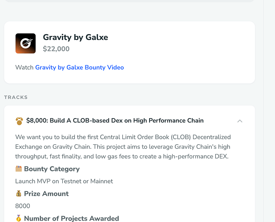This screenshot has width=275, height=222.
Task: Click the 8000 prize amount value
Action: pos(23,206)
